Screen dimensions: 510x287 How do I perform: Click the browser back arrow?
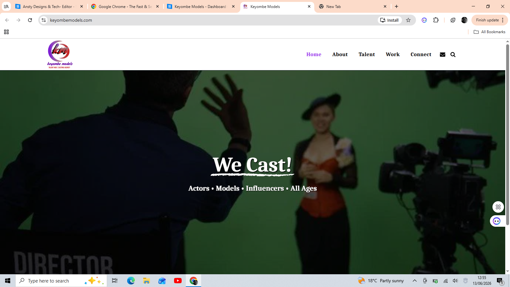click(7, 20)
